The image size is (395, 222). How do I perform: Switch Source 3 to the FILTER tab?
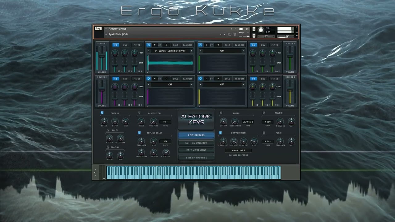click(x=137, y=79)
